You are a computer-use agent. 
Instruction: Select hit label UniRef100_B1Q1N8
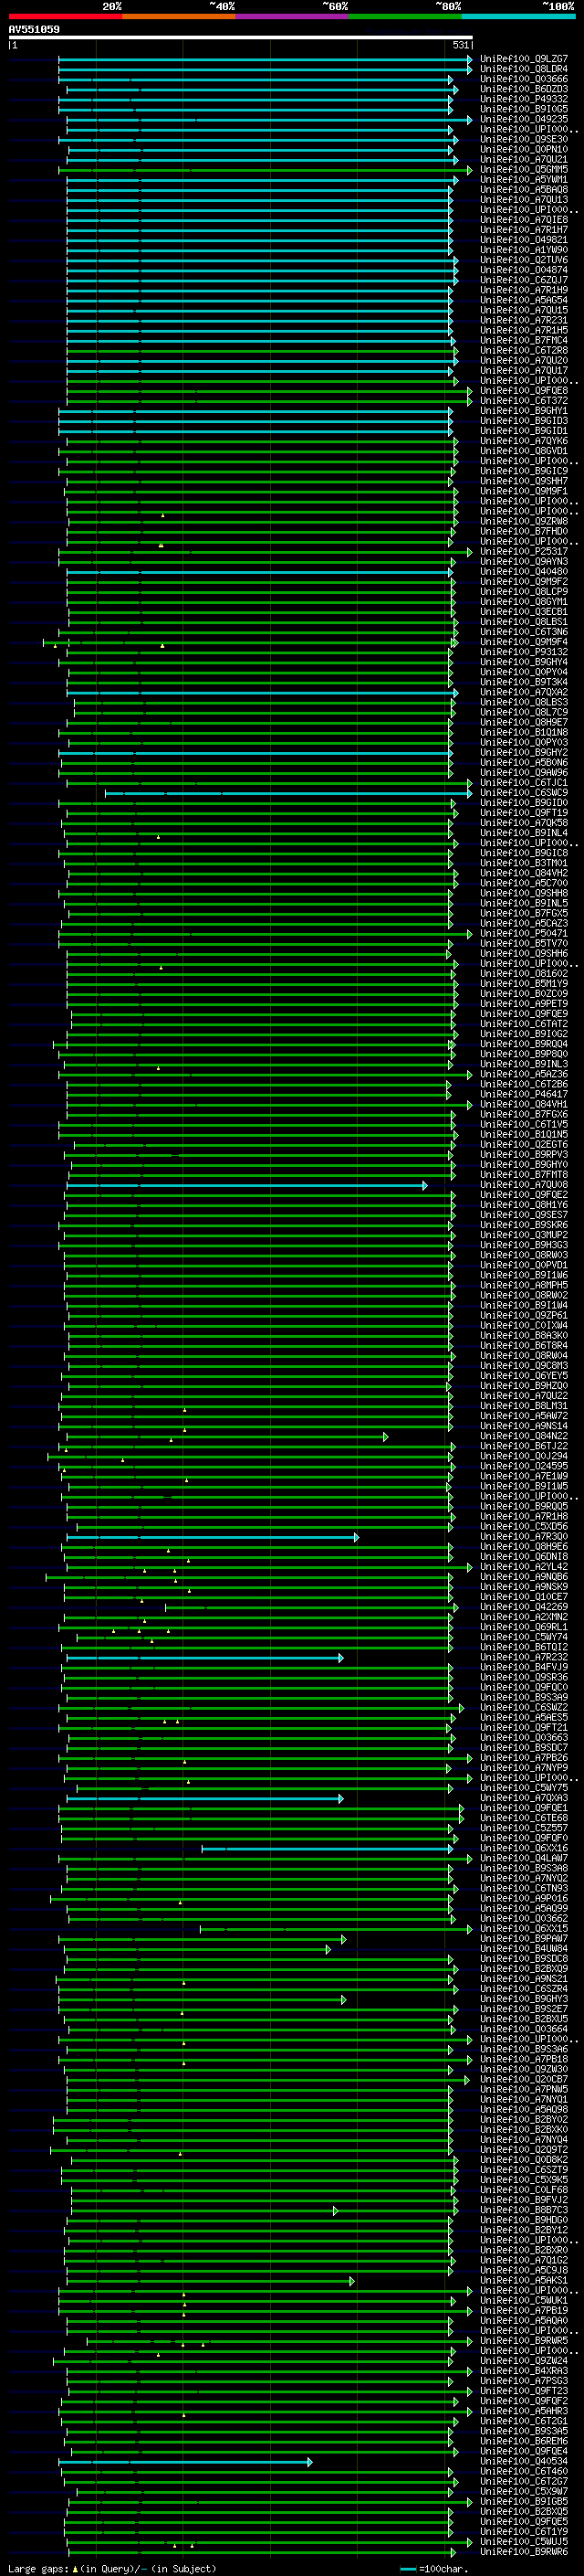click(x=524, y=733)
